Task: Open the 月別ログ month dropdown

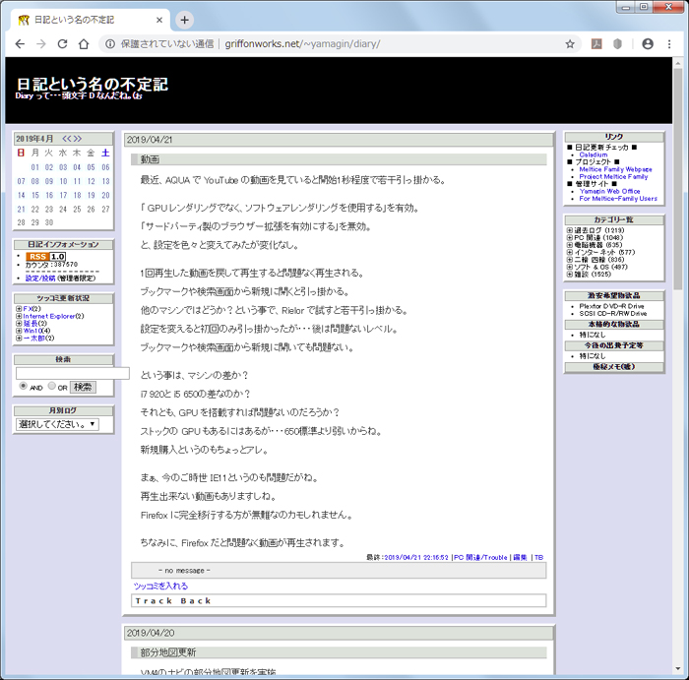Action: [58, 424]
